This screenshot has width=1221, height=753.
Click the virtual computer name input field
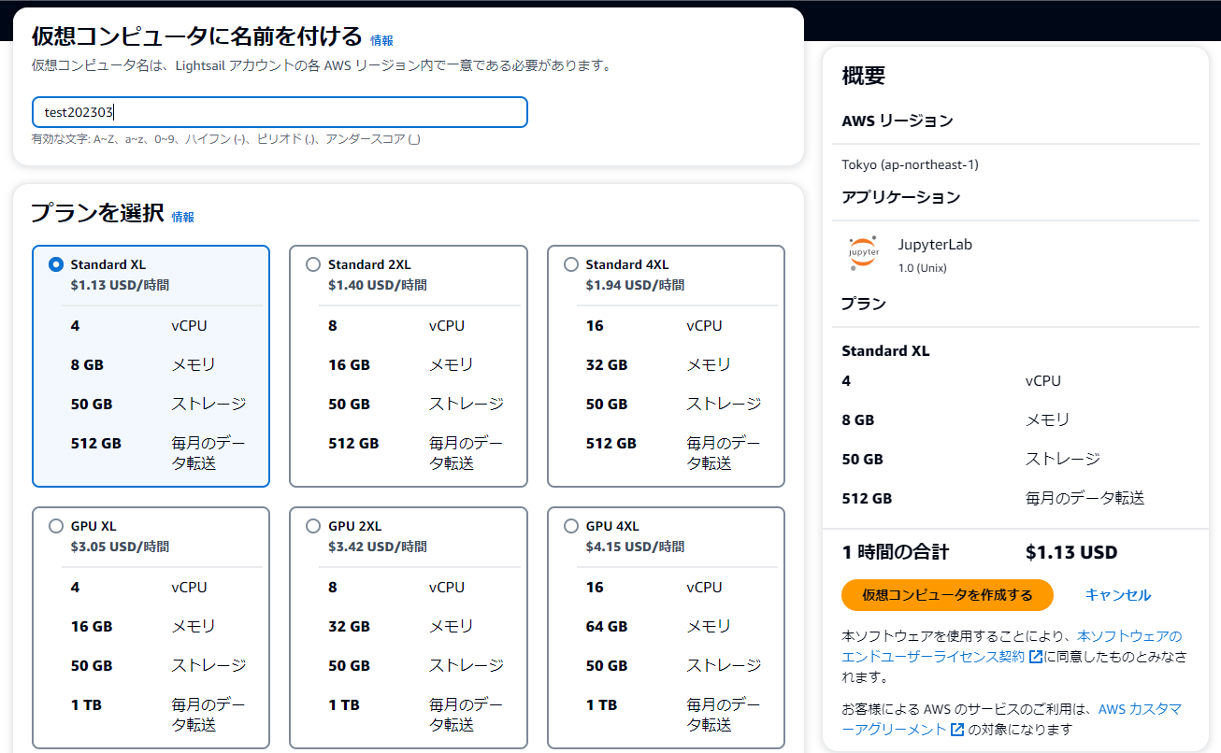coord(280,112)
